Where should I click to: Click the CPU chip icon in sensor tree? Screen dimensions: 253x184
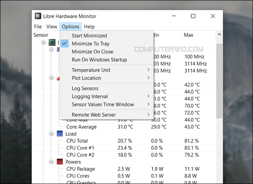[x=52, y=43]
